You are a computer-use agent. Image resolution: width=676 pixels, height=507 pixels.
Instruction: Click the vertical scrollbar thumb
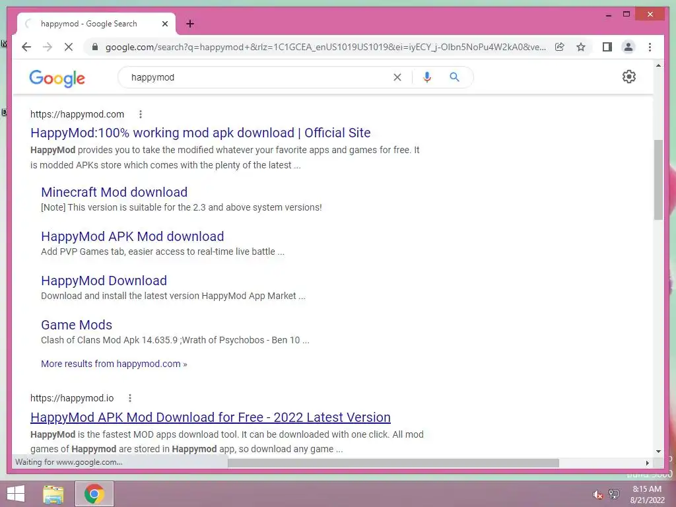658,180
